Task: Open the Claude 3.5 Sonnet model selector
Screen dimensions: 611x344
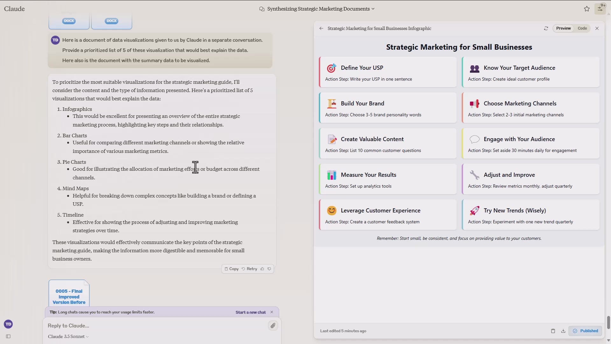Action: pyautogui.click(x=68, y=337)
